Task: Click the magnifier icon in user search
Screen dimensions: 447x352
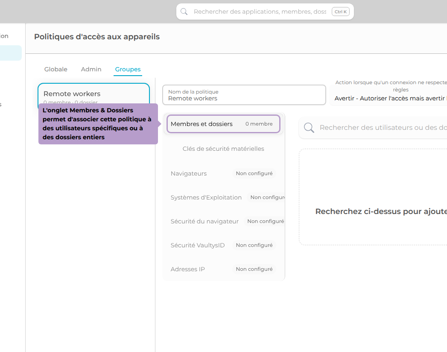Action: (x=309, y=127)
